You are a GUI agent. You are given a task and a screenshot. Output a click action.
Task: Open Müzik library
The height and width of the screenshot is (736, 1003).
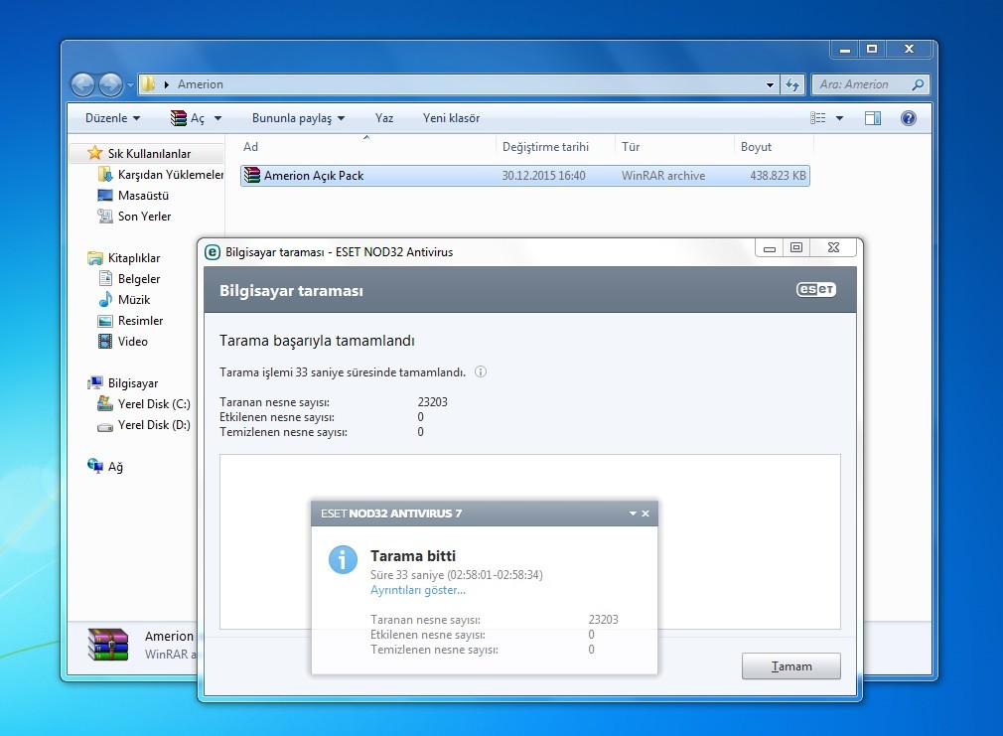point(134,300)
